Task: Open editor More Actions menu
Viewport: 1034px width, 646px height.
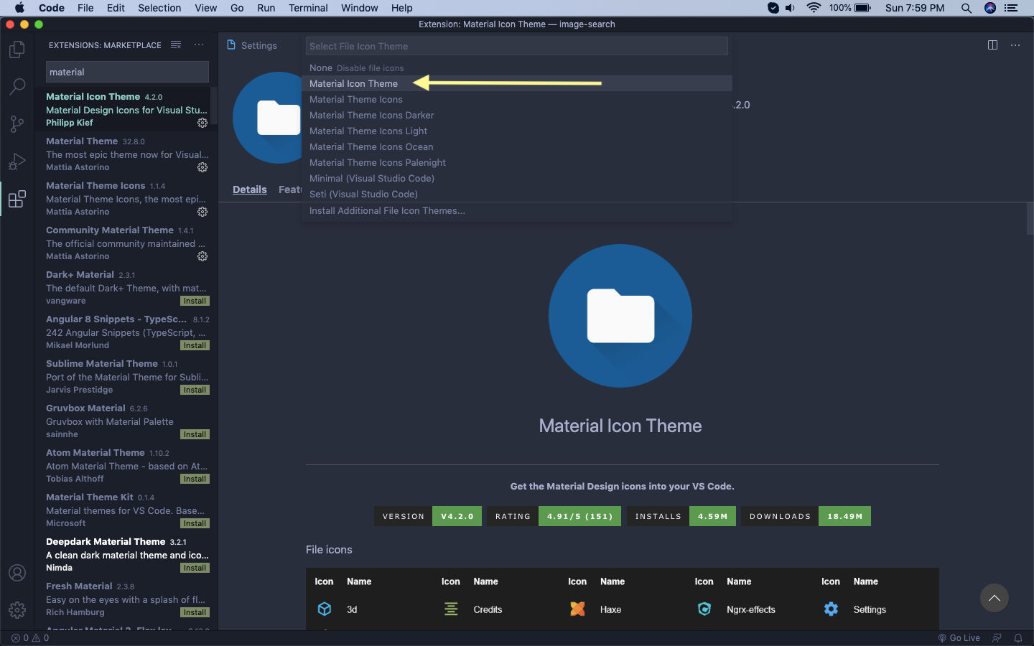Action: coord(1015,45)
